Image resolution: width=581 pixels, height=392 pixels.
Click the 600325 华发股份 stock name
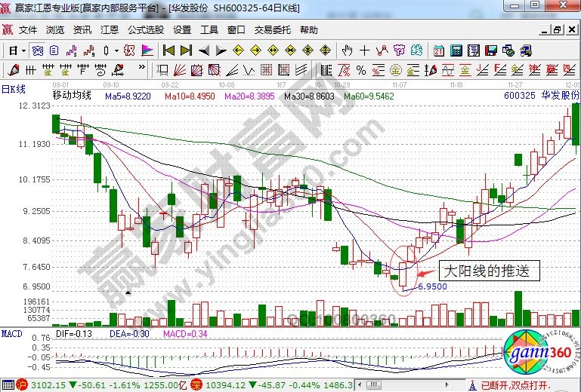(542, 96)
